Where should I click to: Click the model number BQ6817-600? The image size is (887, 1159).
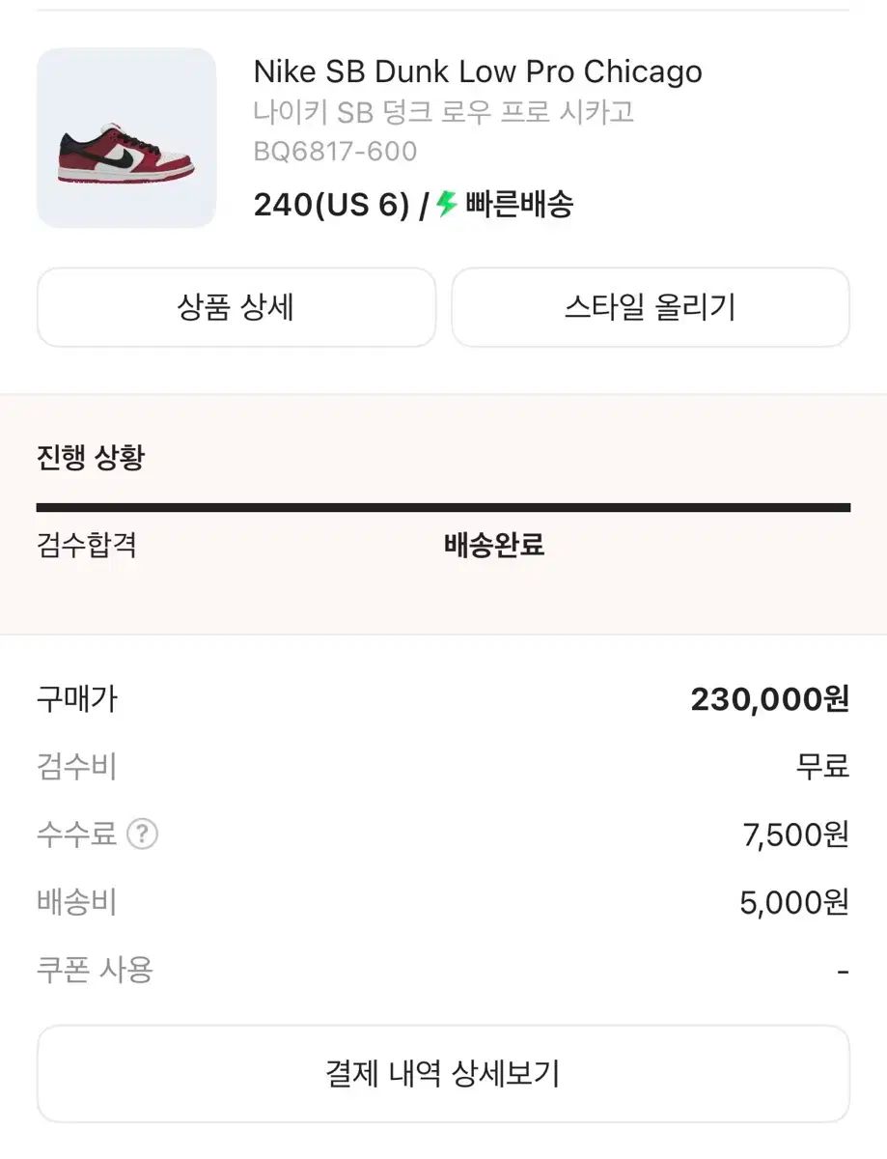335,152
